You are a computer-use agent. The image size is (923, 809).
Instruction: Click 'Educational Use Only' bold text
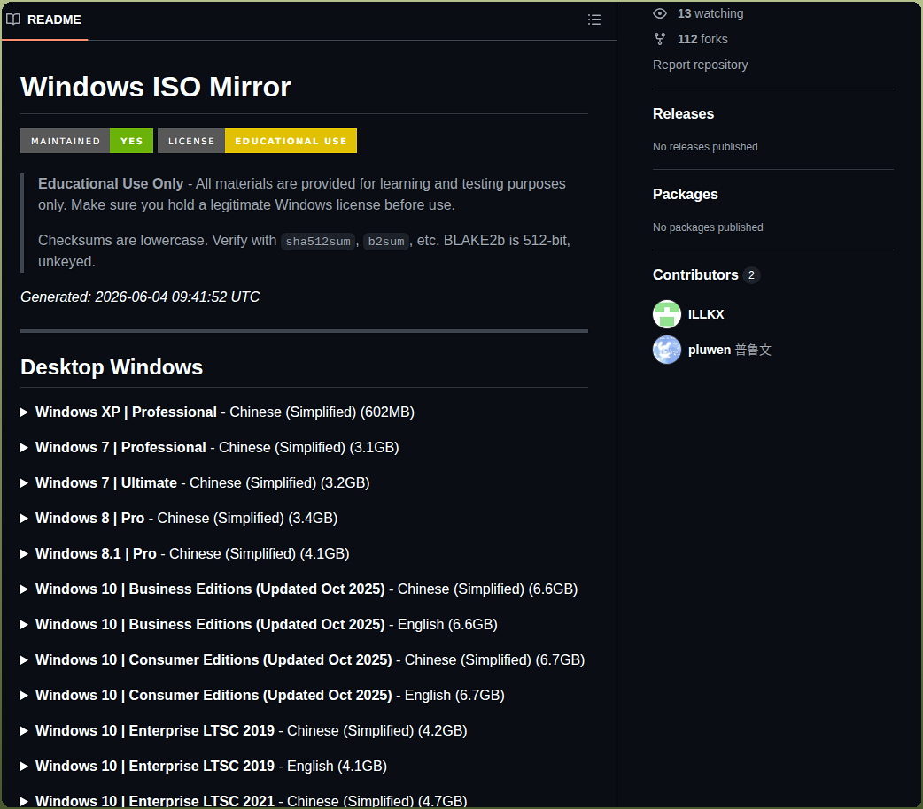click(111, 183)
